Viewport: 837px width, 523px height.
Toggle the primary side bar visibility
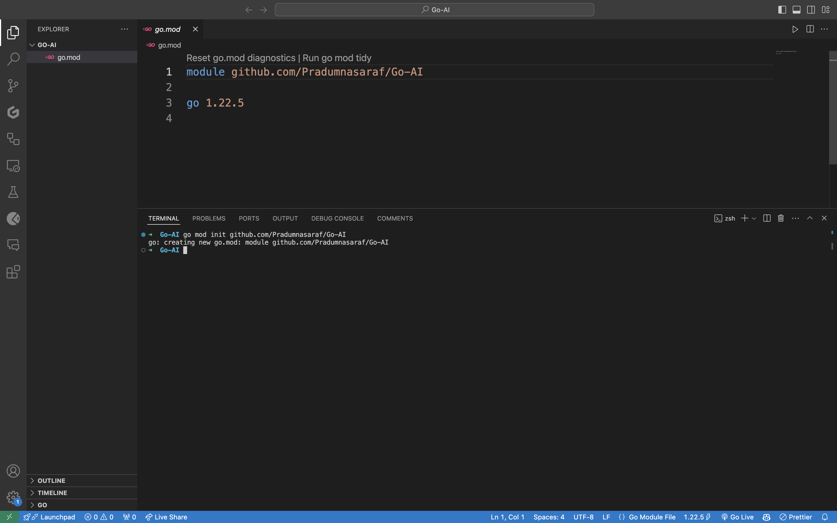point(782,10)
